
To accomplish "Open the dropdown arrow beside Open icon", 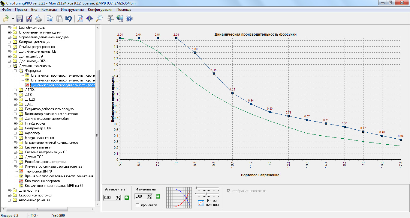I will click(13, 19).
